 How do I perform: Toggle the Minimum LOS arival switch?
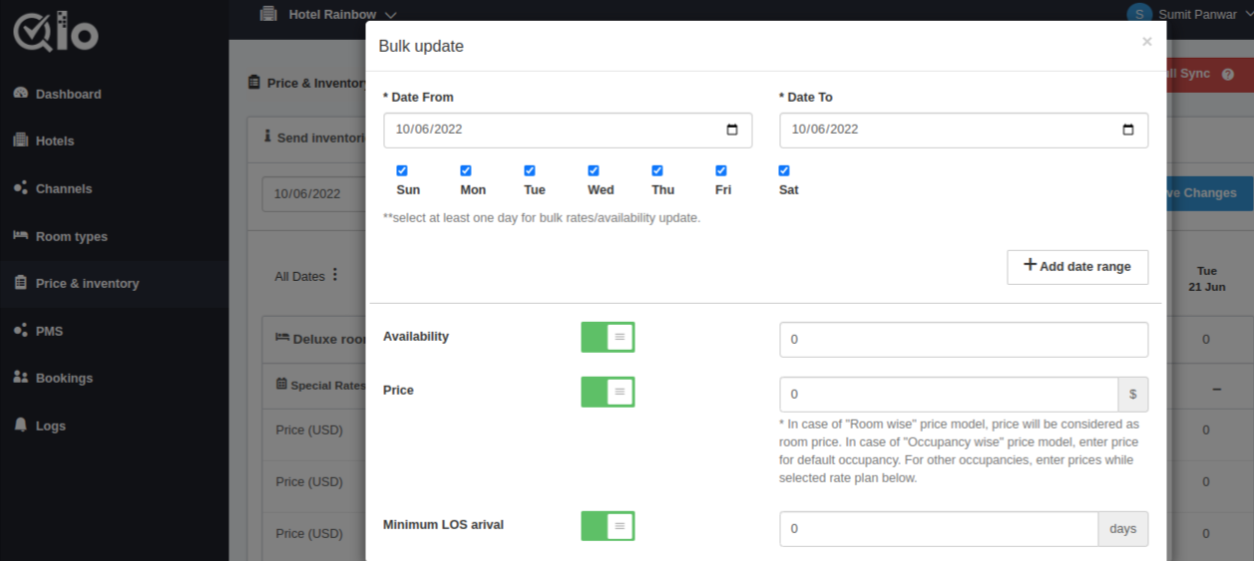click(x=608, y=526)
